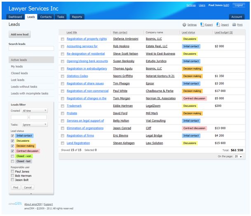Screen dimensions: 251x216
Task: Open the Support footer link
Action: [x=48, y=204]
